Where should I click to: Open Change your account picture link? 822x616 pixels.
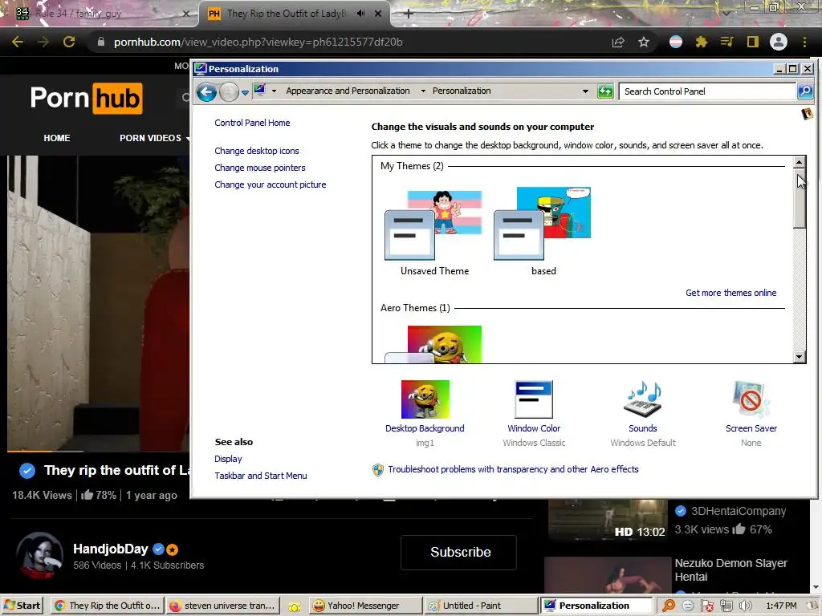[x=271, y=184]
